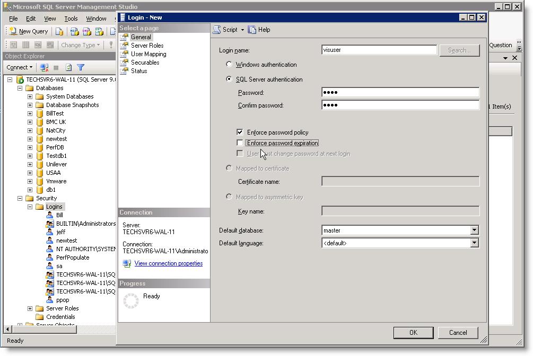The width and height of the screenshot is (533, 356).
Task: Open a new Database Engine Query
Action: [x=59, y=32]
